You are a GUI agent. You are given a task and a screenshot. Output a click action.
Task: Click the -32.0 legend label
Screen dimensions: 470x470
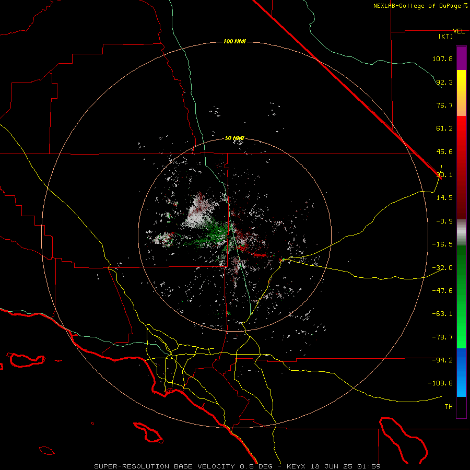[442, 268]
